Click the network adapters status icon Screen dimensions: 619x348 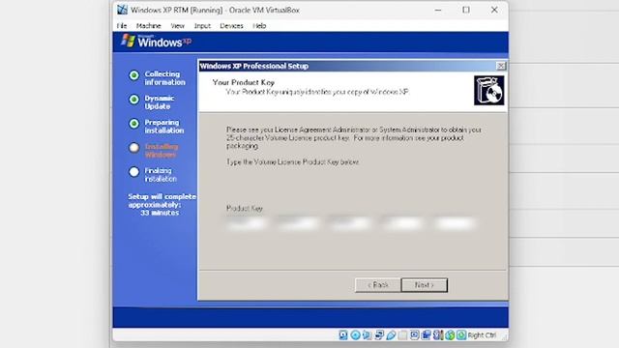379,335
